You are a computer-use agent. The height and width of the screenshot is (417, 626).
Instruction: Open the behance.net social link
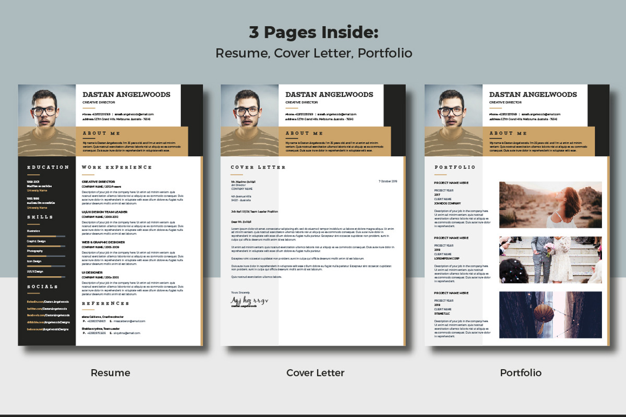pos(49,329)
